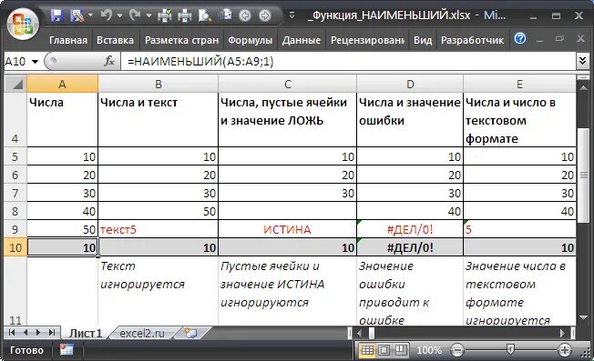Open the Undo history dropdown arrow
Viewport: 594px width, 361px height.
point(119,15)
